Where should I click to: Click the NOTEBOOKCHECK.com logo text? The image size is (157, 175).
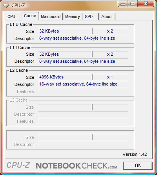pos(77,166)
